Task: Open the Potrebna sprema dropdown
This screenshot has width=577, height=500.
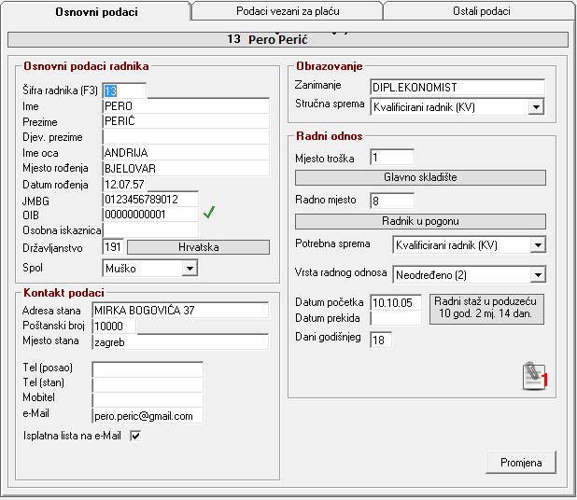Action: point(536,245)
